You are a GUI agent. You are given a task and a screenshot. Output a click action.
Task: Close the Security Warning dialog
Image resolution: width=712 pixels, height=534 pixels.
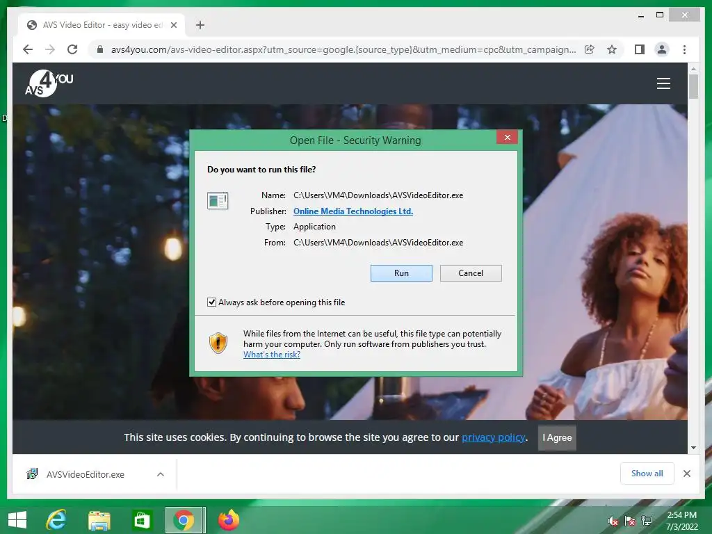pos(507,137)
